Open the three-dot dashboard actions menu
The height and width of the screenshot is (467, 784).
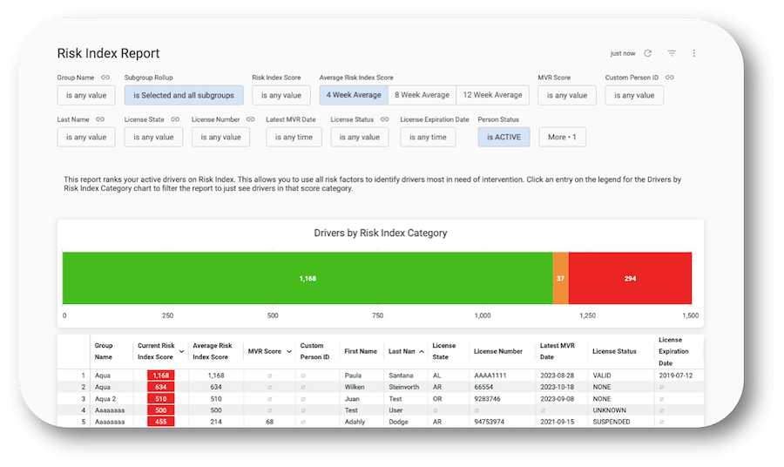(x=694, y=53)
